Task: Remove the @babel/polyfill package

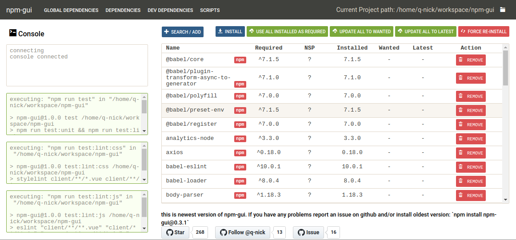Action: pos(471,97)
